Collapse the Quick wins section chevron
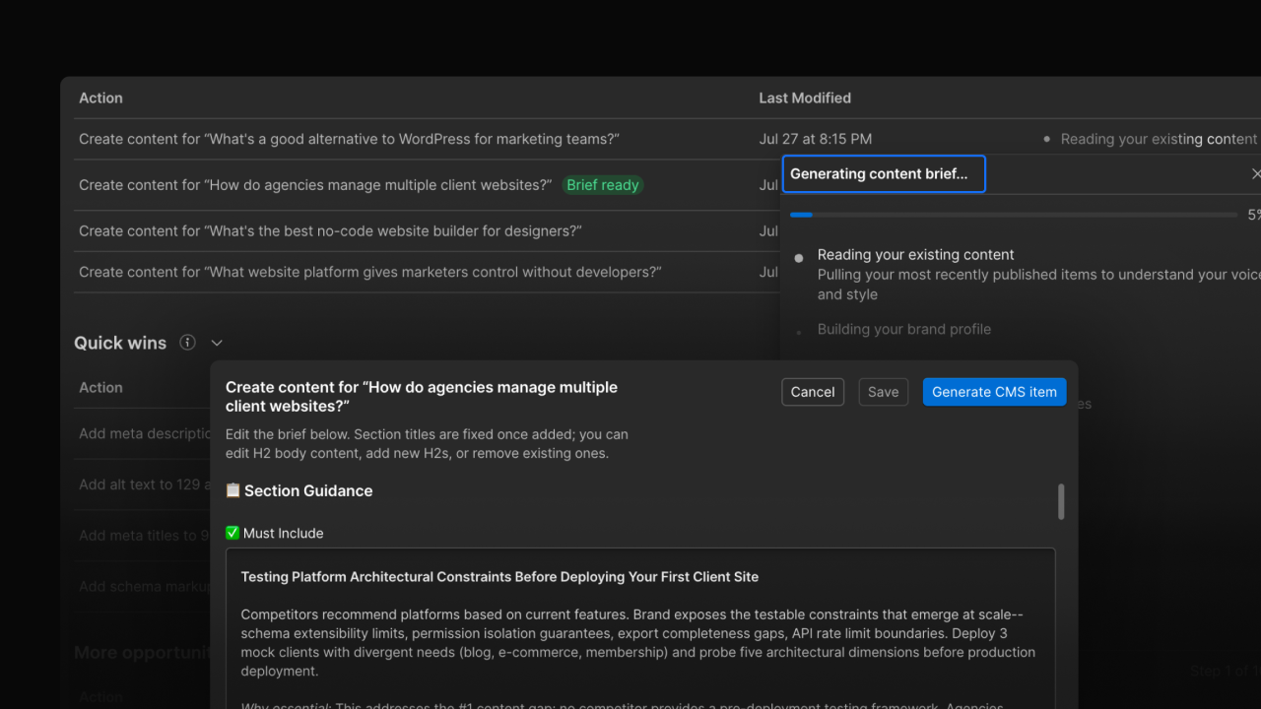 click(217, 343)
